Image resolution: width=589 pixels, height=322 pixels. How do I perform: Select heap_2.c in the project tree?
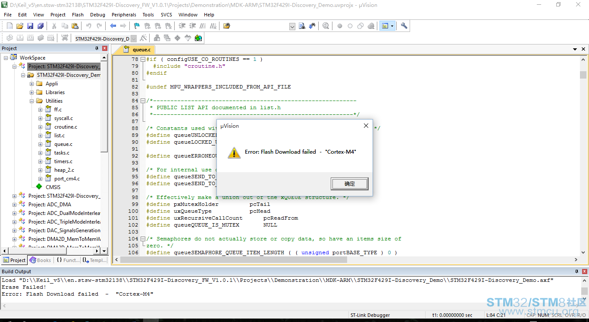pyautogui.click(x=64, y=170)
